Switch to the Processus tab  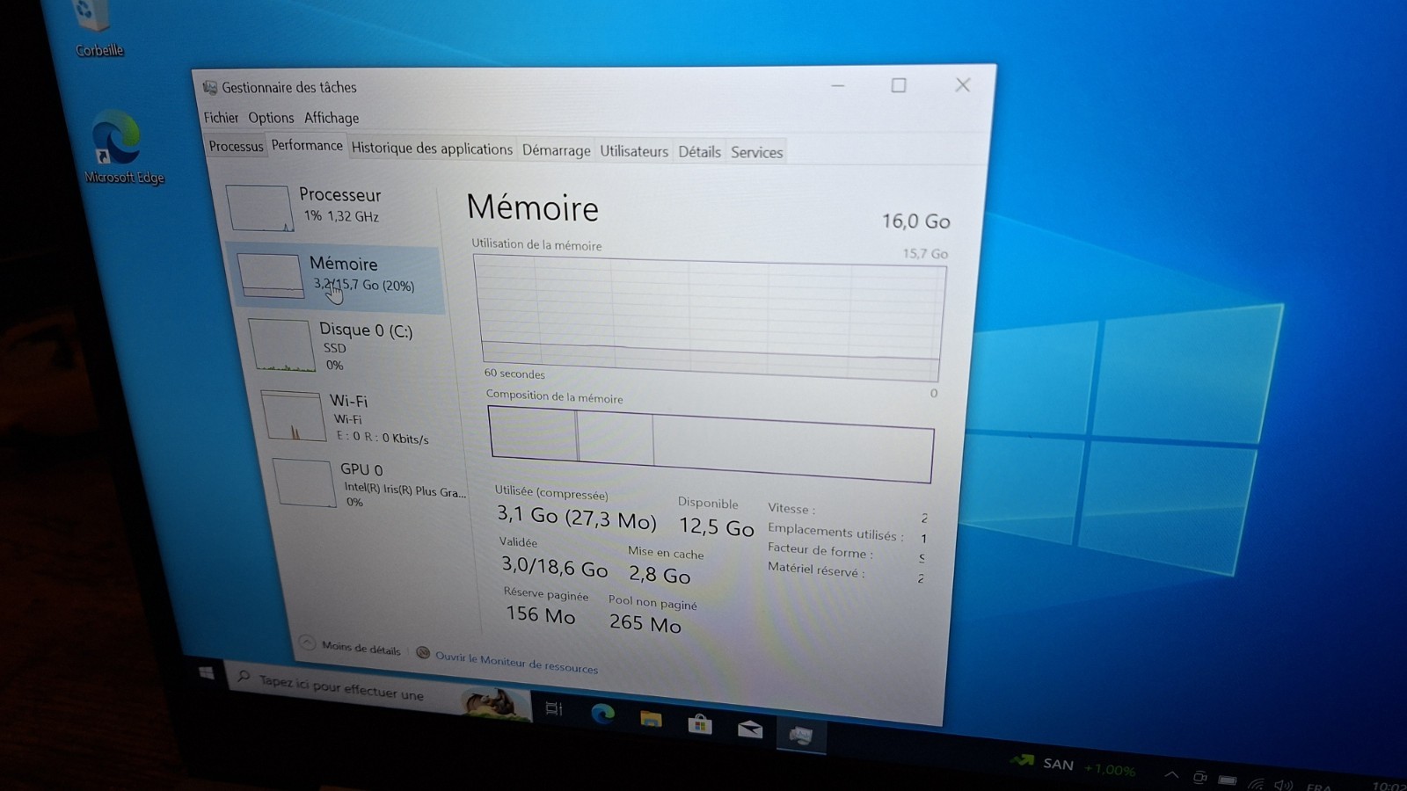pyautogui.click(x=236, y=146)
